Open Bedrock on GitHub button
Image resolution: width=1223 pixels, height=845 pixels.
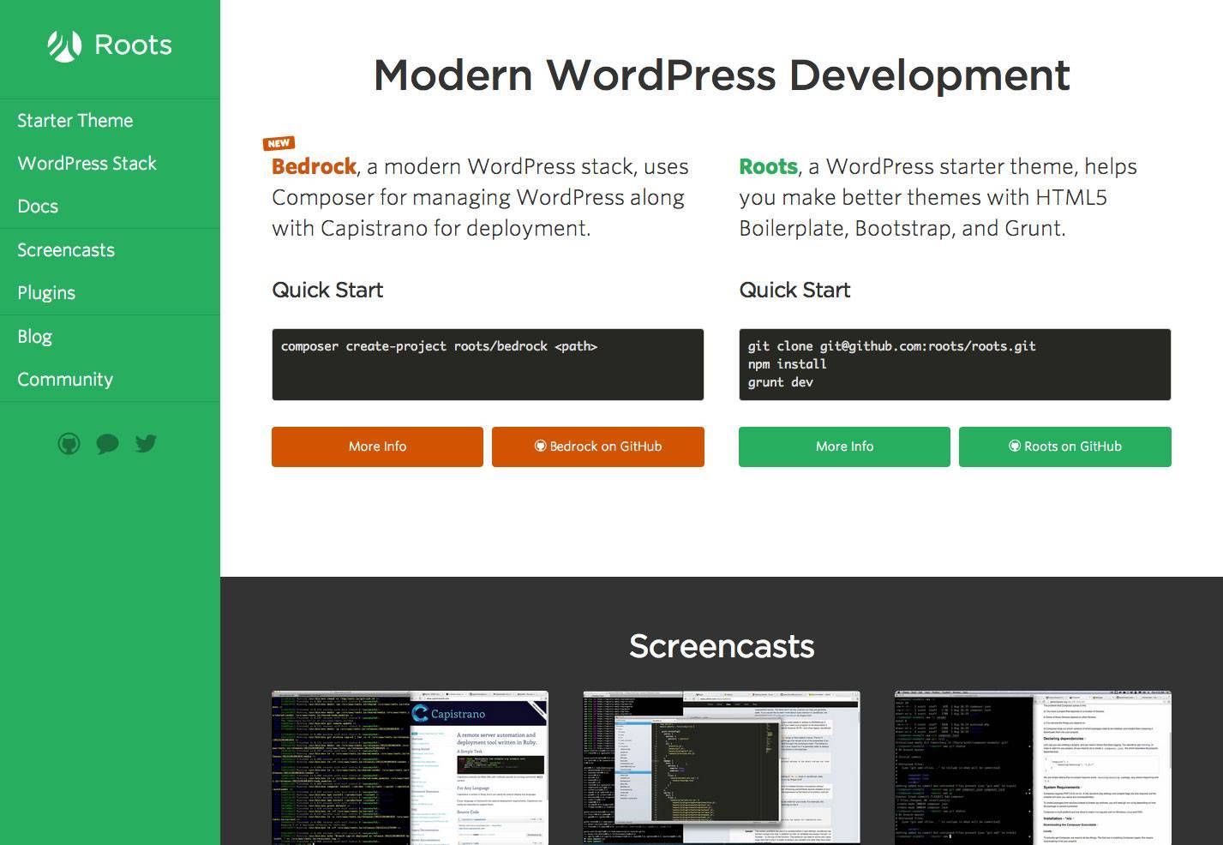click(x=598, y=446)
